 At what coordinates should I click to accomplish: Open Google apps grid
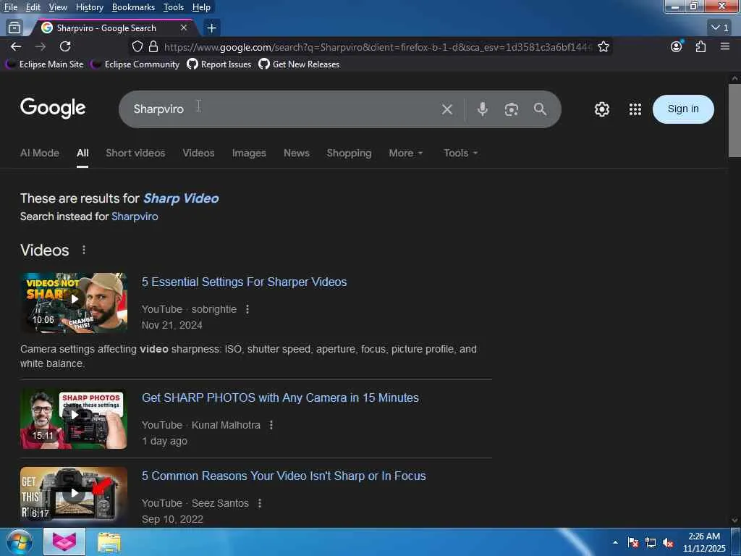(635, 109)
